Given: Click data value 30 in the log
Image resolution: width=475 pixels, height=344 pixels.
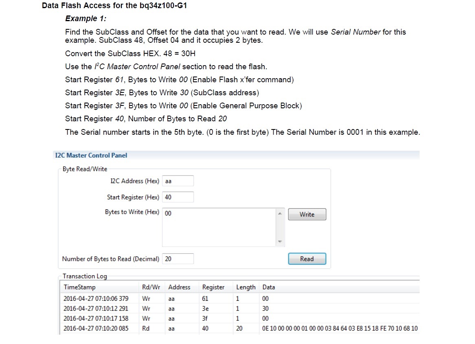Looking at the screenshot, I should [265, 309].
